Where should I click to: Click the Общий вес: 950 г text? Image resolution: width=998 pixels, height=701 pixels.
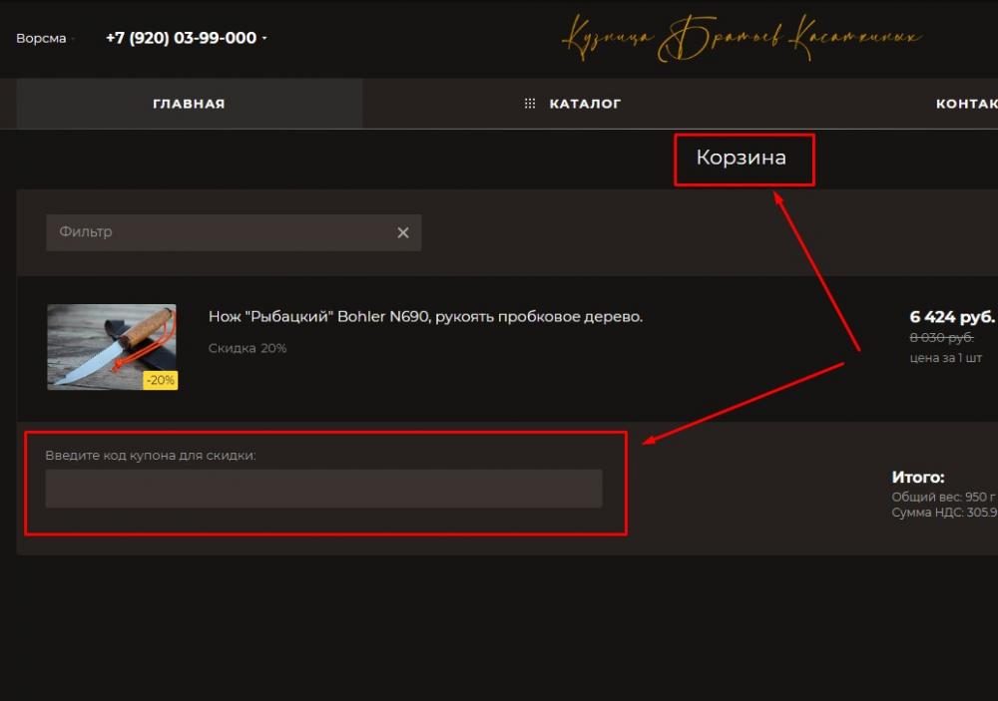tap(944, 497)
